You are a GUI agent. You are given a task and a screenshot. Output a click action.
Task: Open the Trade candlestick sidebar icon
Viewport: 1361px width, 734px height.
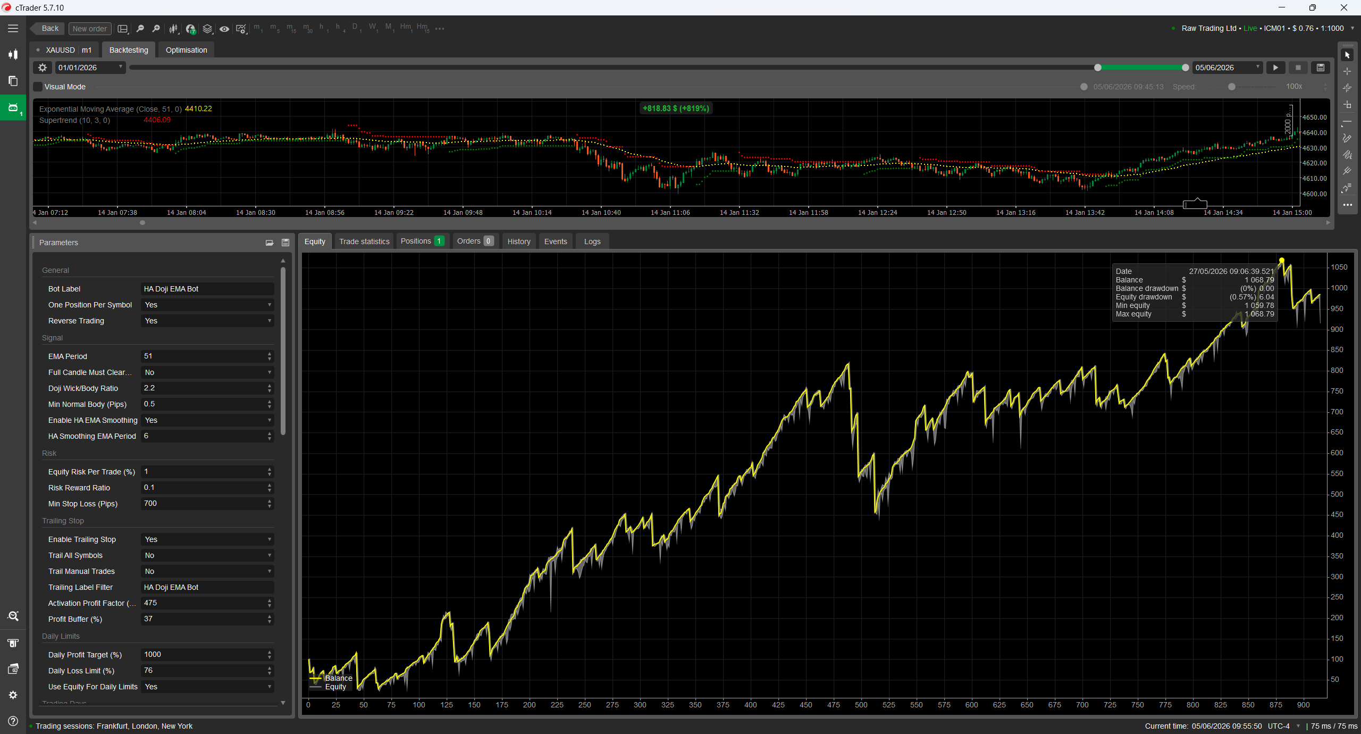pyautogui.click(x=13, y=54)
